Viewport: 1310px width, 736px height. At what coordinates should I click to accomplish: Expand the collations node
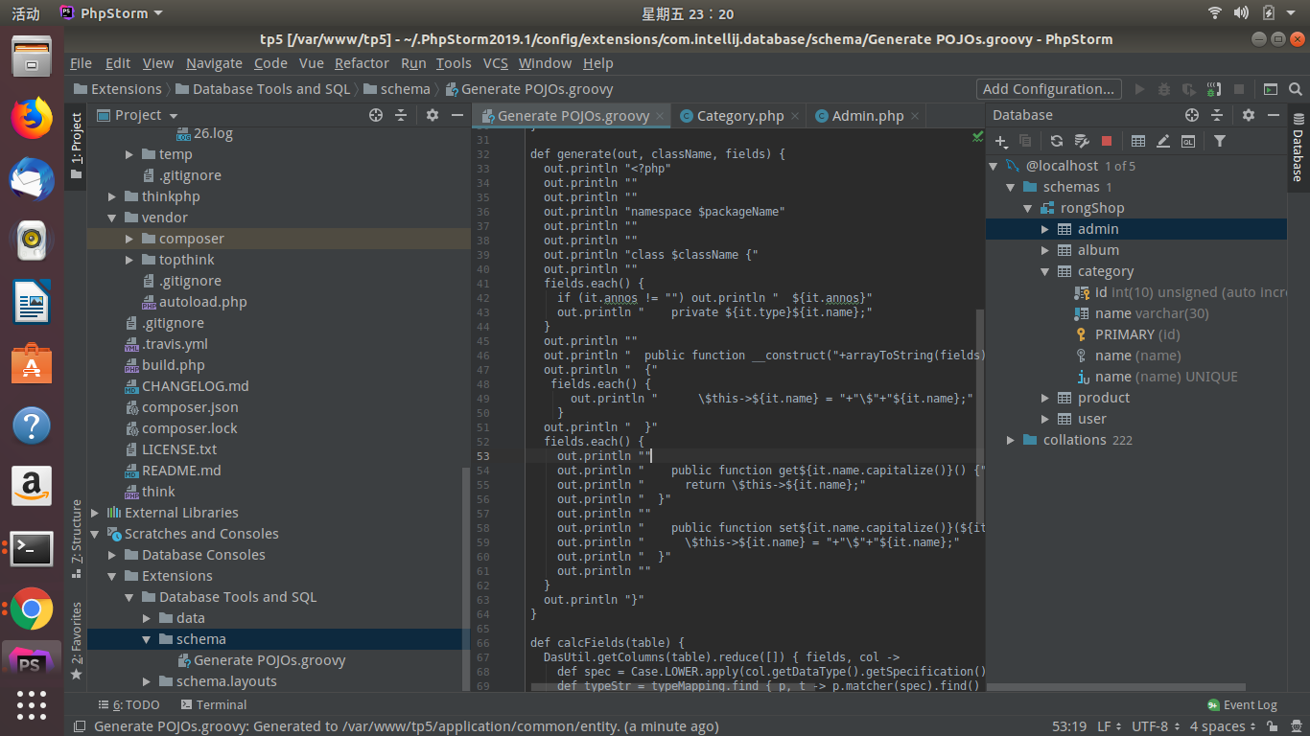tap(1011, 440)
